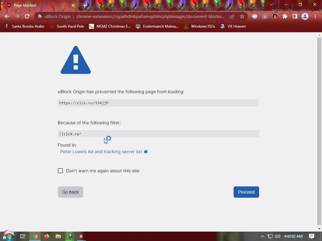Viewport: 322px width, 241px height.
Task: Toggle the side panel icon
Action: (295, 16)
